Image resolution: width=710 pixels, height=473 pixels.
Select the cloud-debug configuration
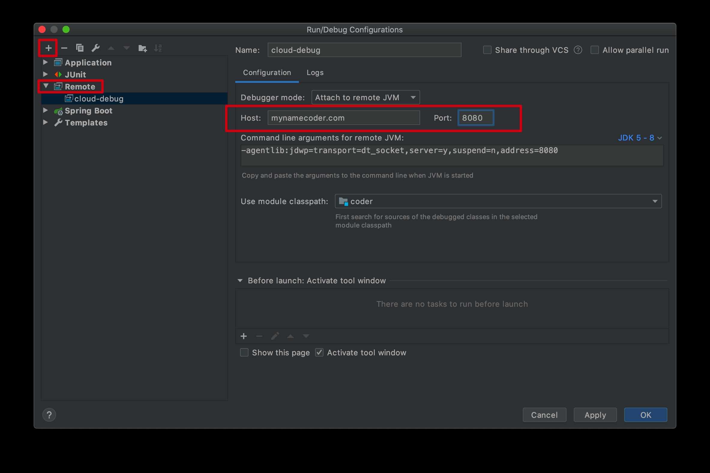[134, 99]
